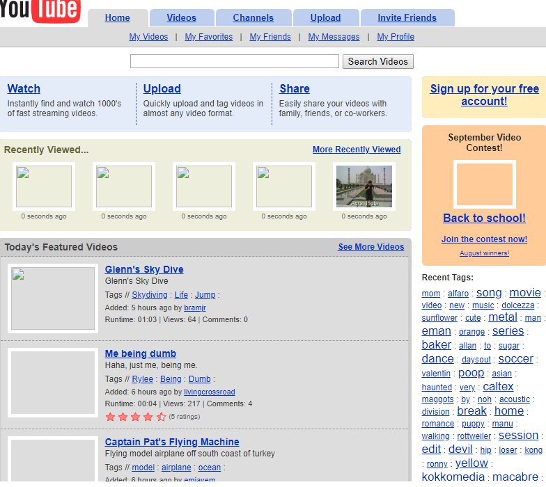
Task: Open the Glenn's Sky Dive thumbnail
Action: [53, 298]
